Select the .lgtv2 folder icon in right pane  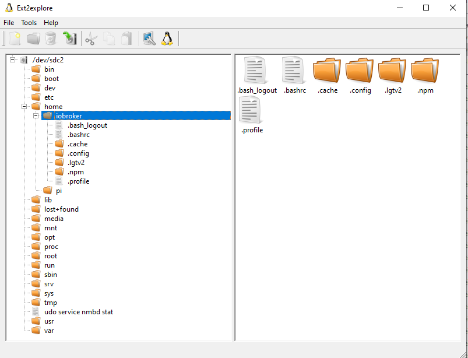point(393,76)
